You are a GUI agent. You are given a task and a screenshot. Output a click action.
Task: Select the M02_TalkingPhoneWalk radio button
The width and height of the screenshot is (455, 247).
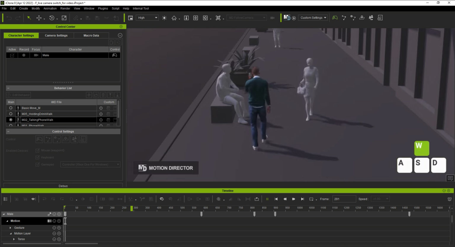pyautogui.click(x=11, y=120)
